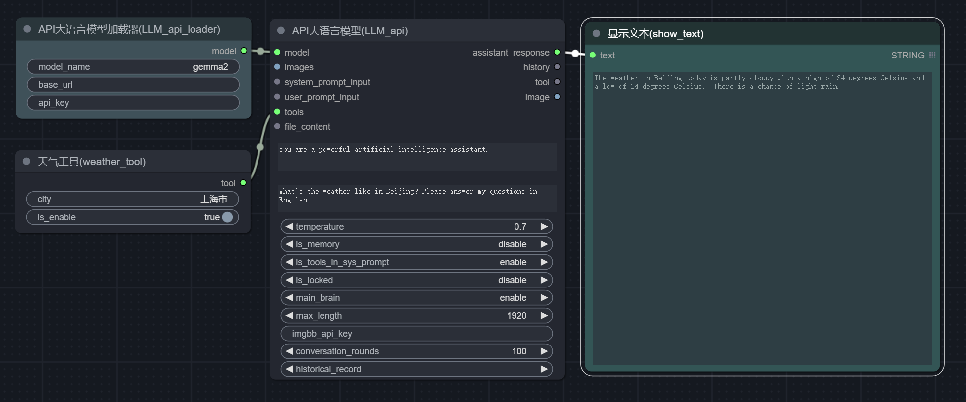Switch is_locked using its left arrow
The width and height of the screenshot is (966, 402).
(x=289, y=280)
